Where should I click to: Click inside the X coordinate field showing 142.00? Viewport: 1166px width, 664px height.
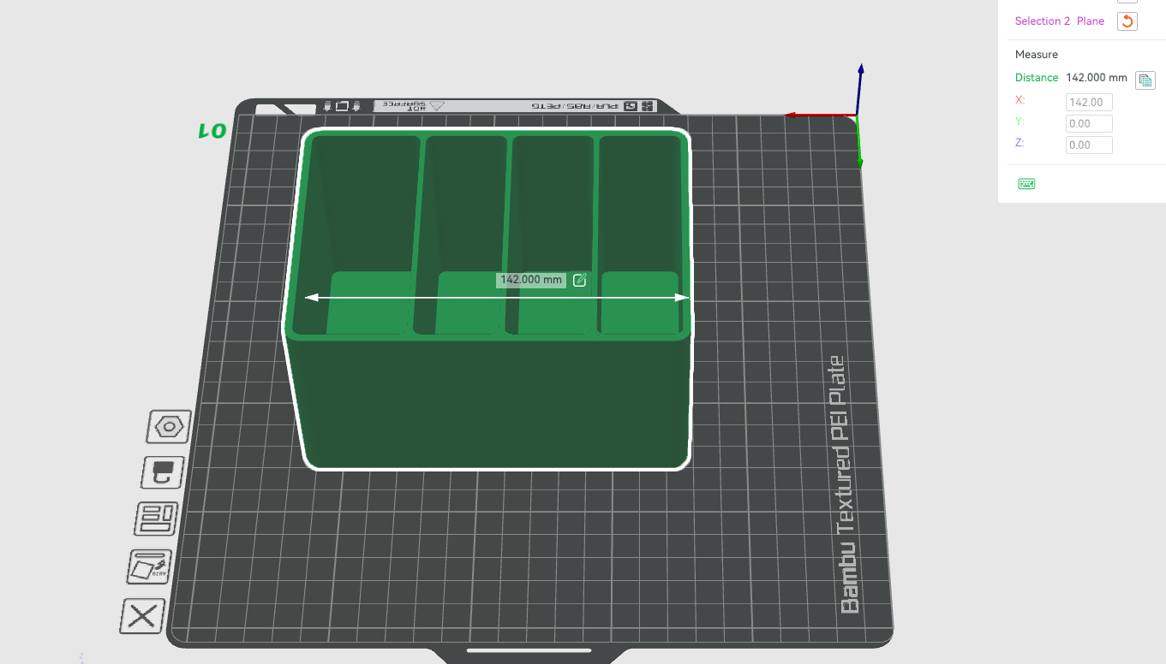click(x=1088, y=102)
